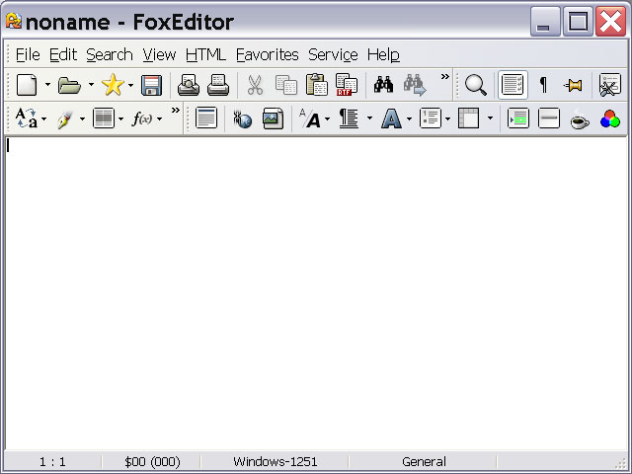632x474 pixels.
Task: Expand the arrow next to the font size icon
Action: point(327,118)
